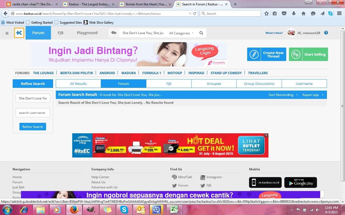Click the Firefox Search box in the toolbar
The height and width of the screenshot is (215, 345).
[230, 13]
